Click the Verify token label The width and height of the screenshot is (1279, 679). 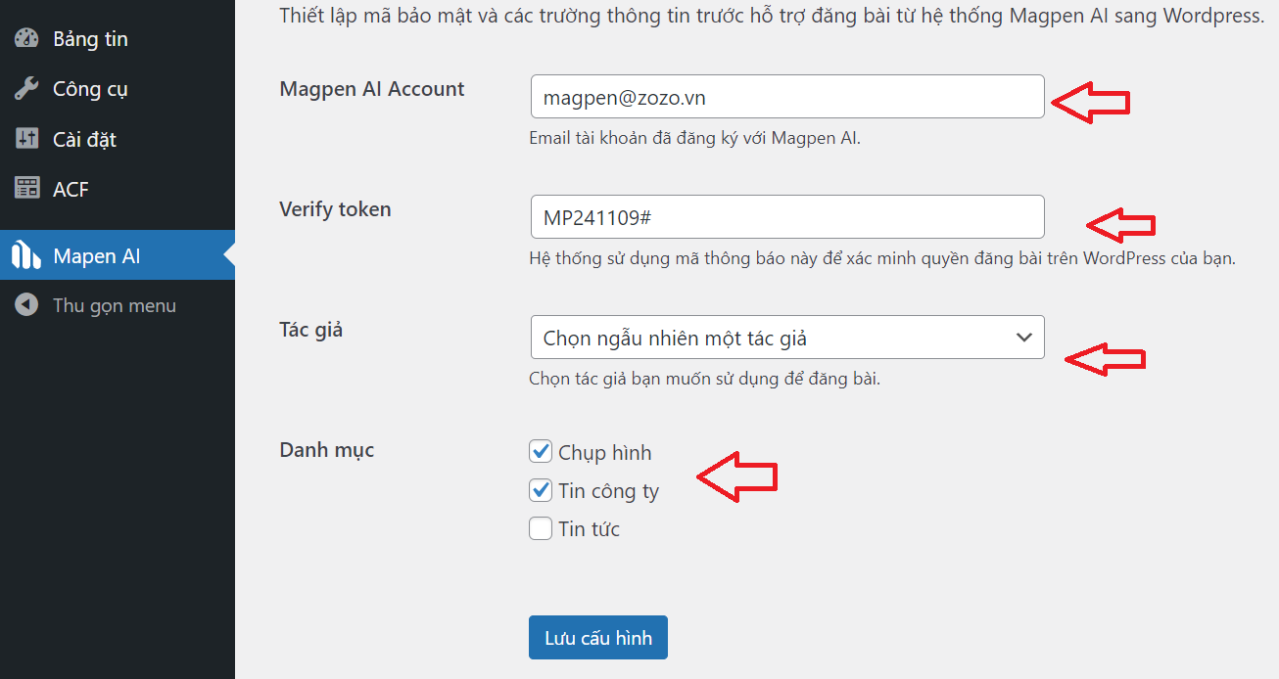[x=335, y=209]
